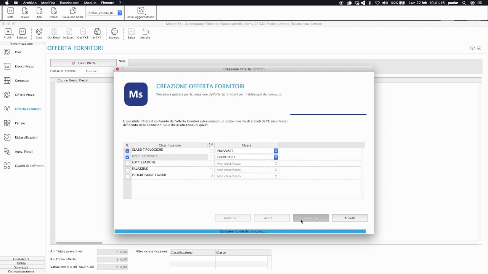
Task: Open the comments icon at top right
Action: click(x=479, y=48)
